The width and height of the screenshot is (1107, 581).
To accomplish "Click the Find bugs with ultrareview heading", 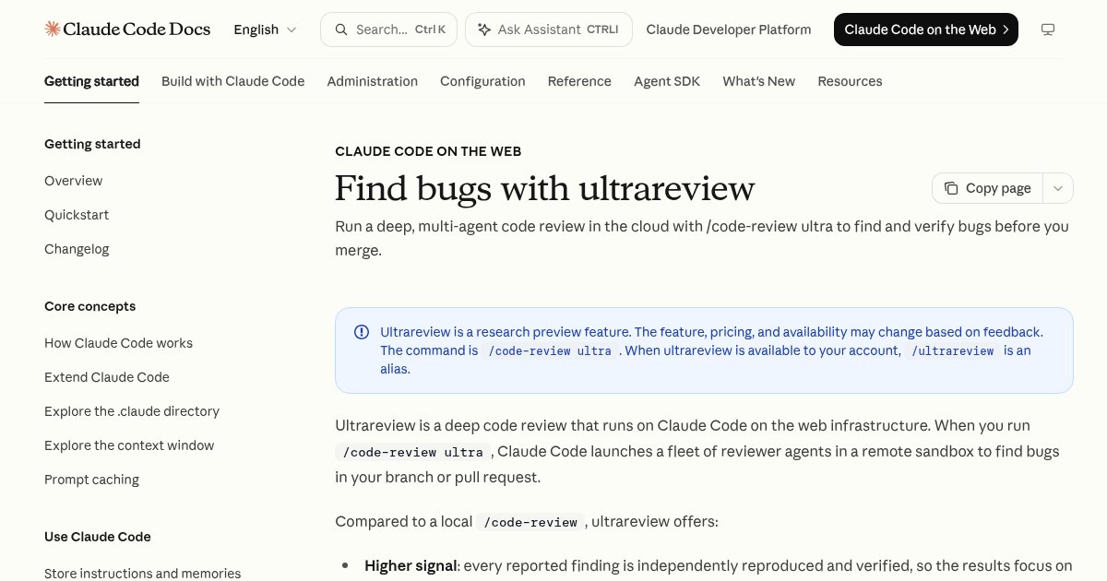I will coord(544,188).
